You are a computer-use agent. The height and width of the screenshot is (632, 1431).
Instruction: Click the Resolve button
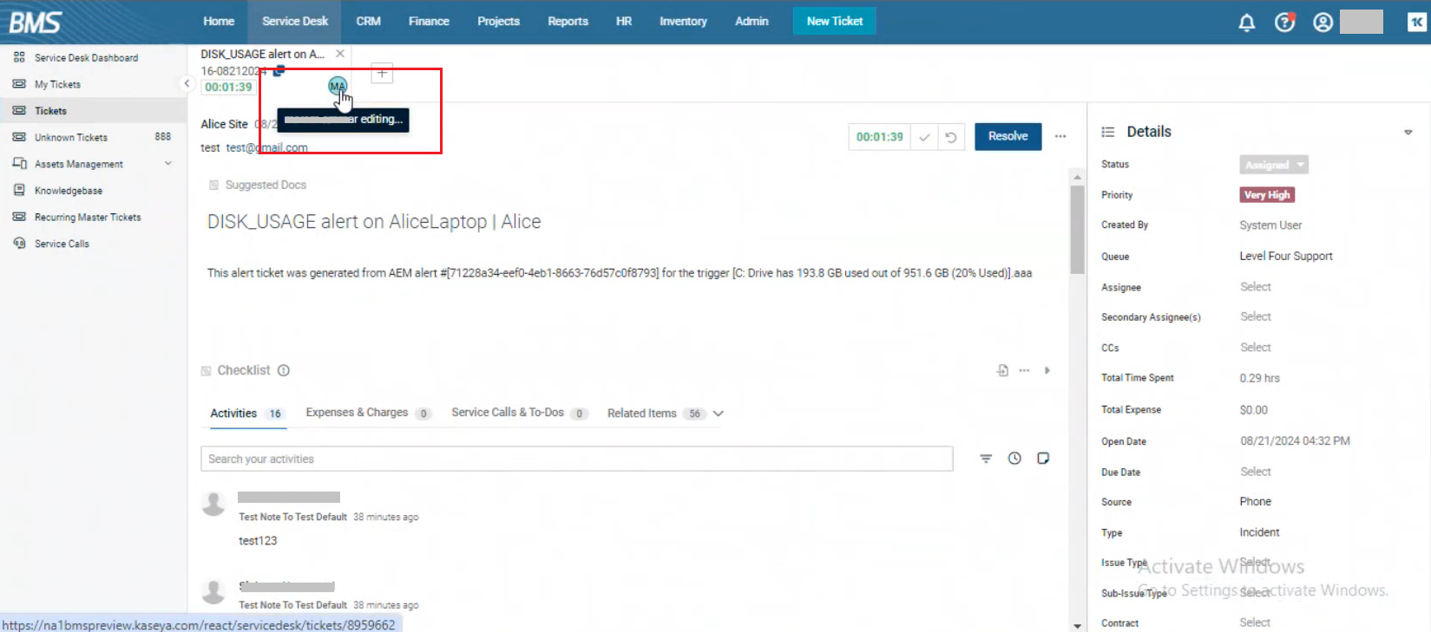[x=1008, y=137]
